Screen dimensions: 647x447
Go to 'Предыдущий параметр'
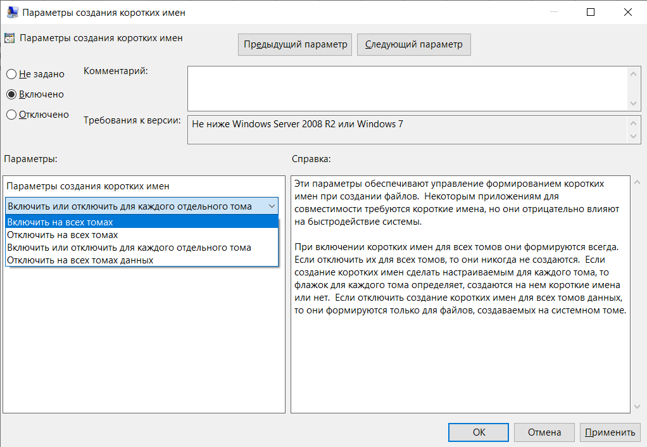[296, 44]
